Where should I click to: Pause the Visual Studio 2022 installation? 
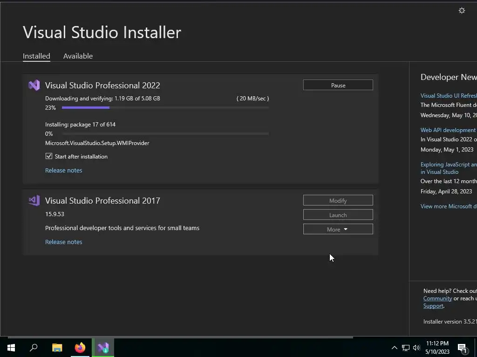(338, 85)
